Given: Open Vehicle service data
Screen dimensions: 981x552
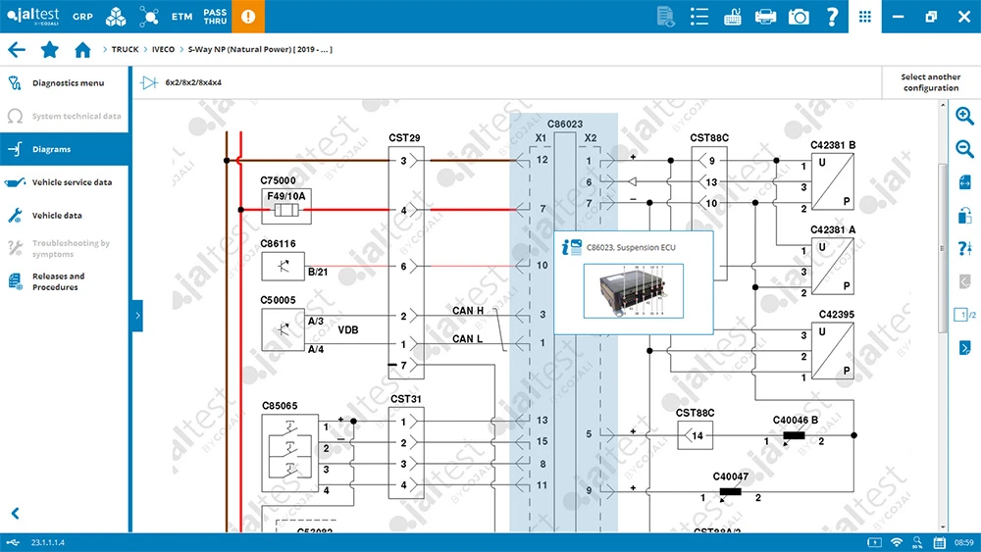Looking at the screenshot, I should 65,182.
